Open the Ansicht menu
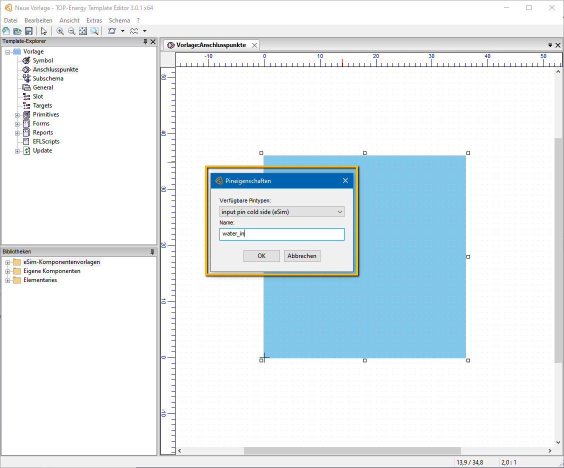The width and height of the screenshot is (564, 468). pyautogui.click(x=69, y=20)
